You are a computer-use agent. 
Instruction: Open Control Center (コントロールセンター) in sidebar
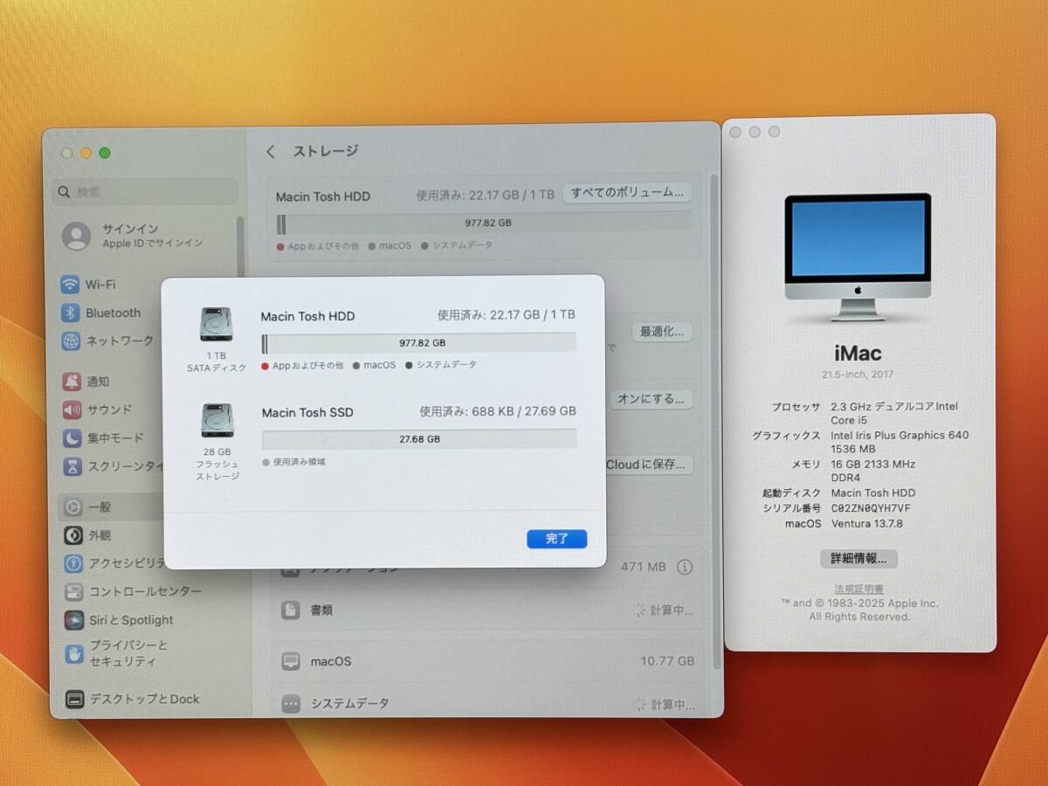click(x=133, y=591)
